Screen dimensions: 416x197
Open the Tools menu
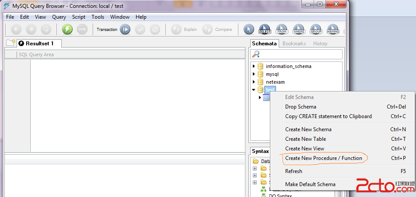tap(98, 17)
